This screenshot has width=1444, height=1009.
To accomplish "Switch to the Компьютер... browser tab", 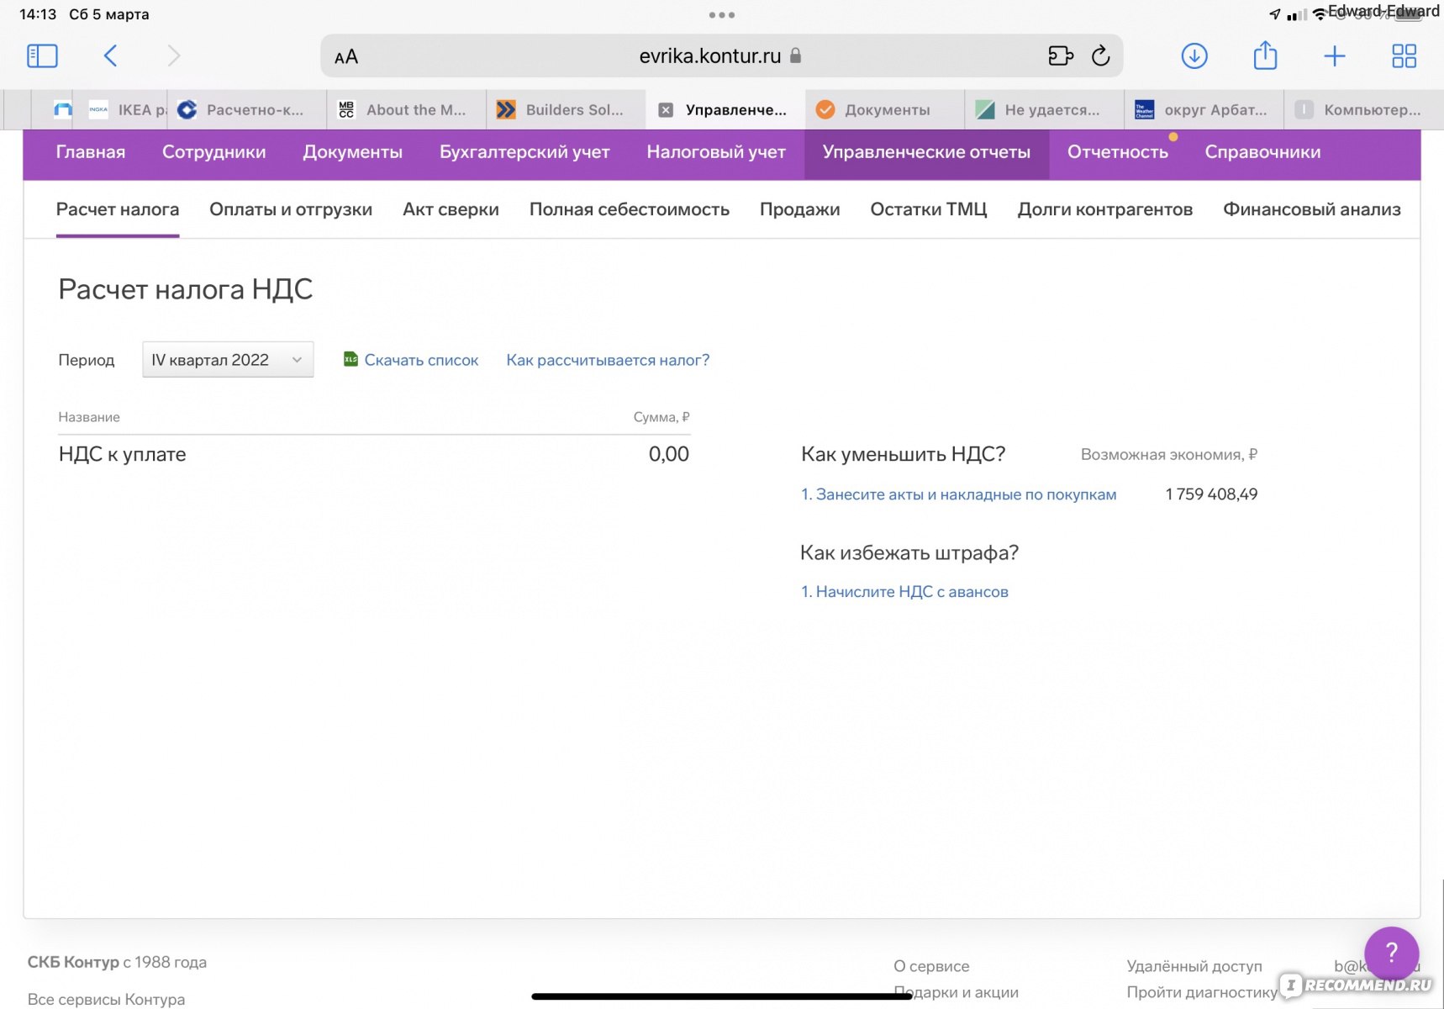I will [1362, 110].
